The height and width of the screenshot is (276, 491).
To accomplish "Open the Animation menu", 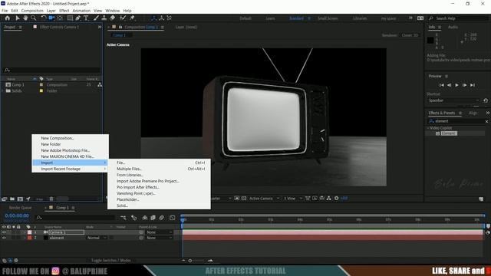I will tap(81, 11).
